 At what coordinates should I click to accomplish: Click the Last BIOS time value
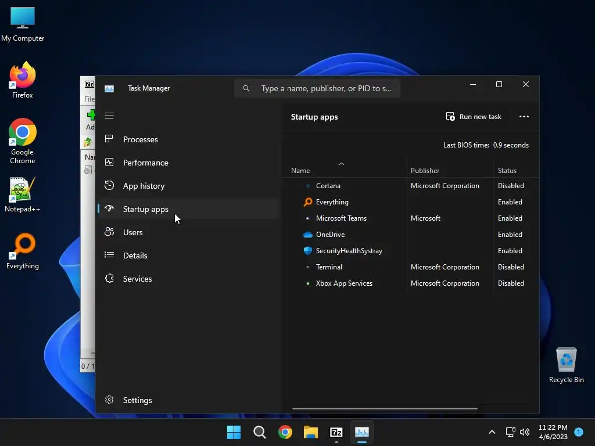(511, 145)
